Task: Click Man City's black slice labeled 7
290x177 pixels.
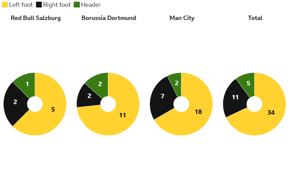Action: 162,96
